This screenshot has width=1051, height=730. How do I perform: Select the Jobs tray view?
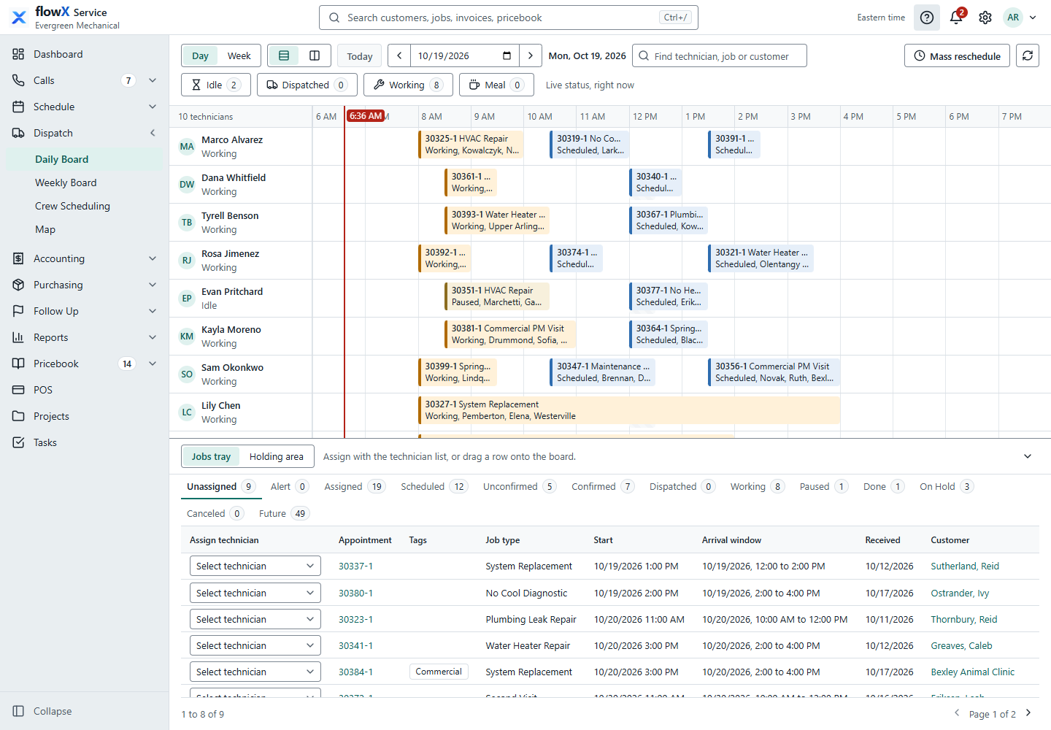[211, 456]
